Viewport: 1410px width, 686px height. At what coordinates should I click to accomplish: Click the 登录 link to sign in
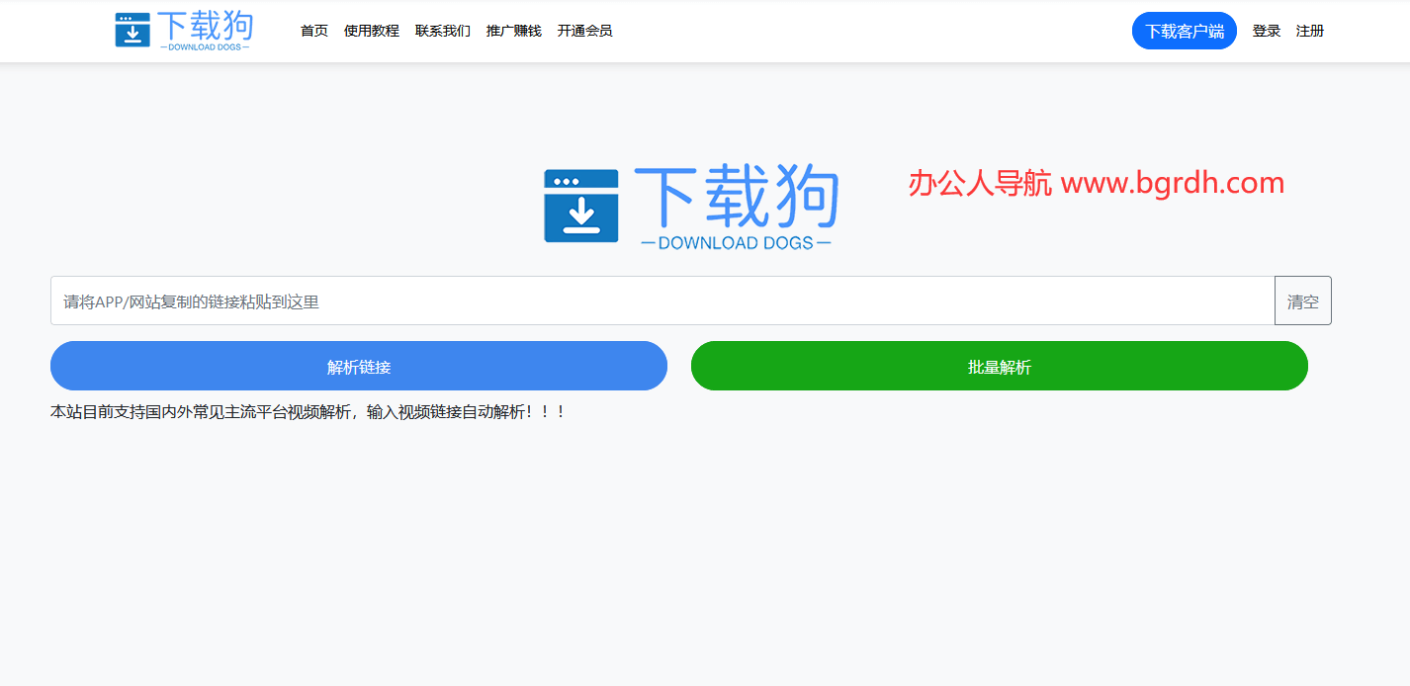click(1266, 31)
